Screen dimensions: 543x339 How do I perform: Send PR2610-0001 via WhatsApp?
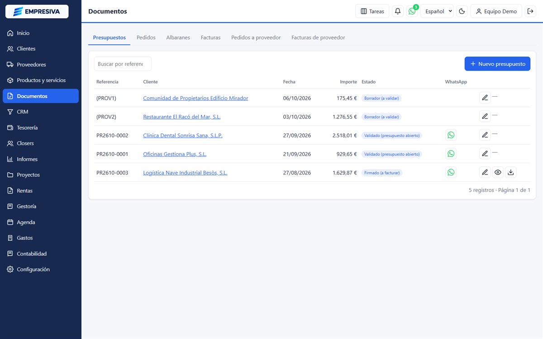451,154
